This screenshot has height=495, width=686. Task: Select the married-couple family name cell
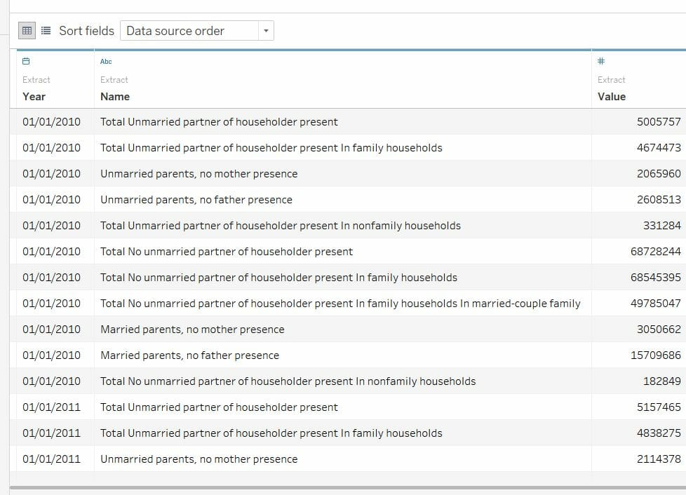click(x=343, y=304)
